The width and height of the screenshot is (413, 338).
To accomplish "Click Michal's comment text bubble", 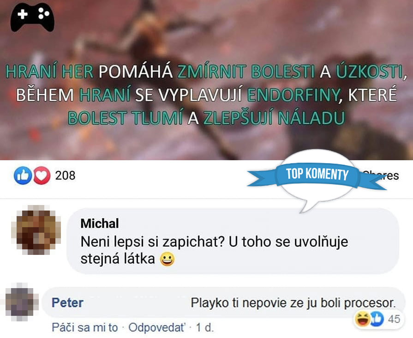I will pyautogui.click(x=233, y=241).
